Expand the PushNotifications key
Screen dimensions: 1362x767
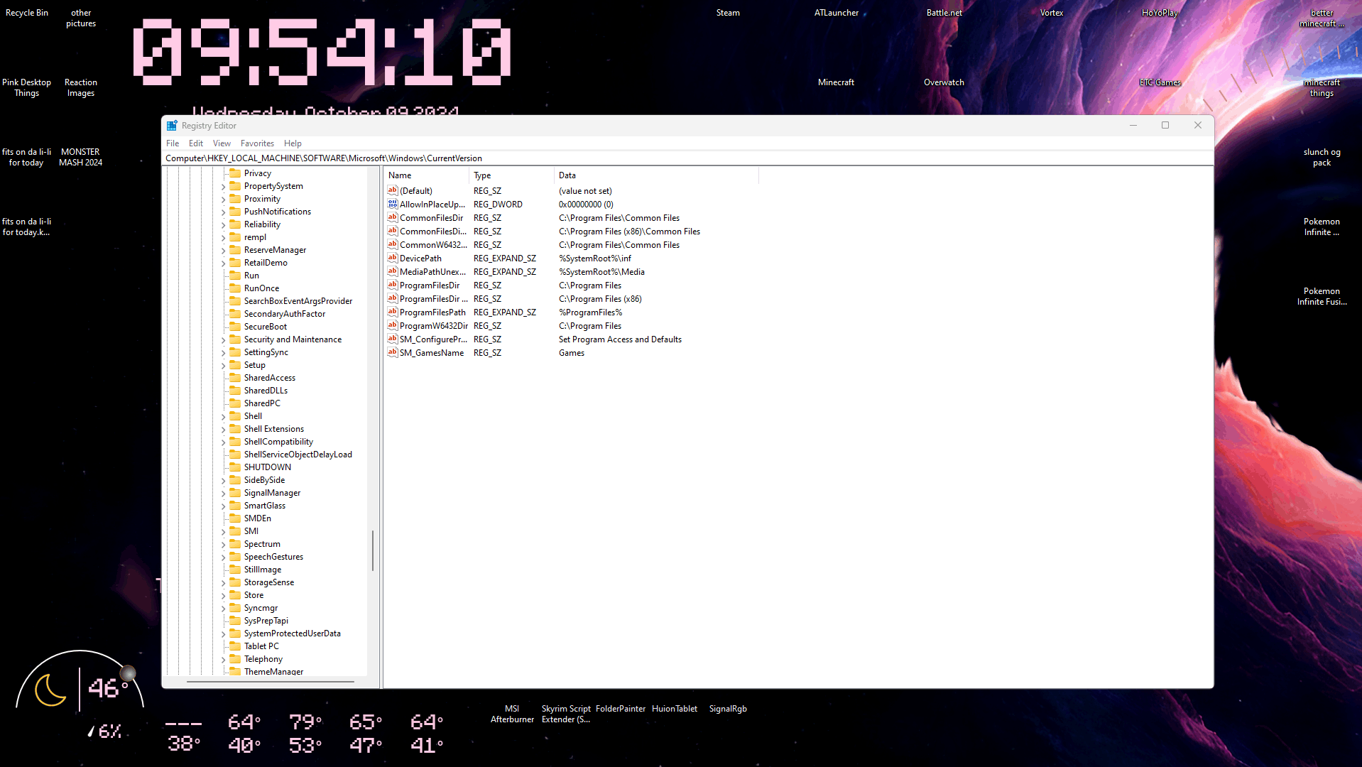click(x=223, y=212)
